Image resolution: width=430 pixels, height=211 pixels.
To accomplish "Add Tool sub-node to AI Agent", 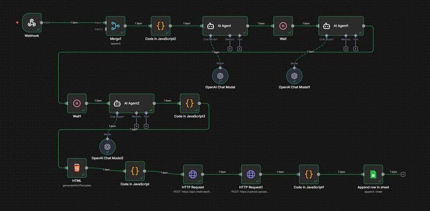I will [239, 48].
